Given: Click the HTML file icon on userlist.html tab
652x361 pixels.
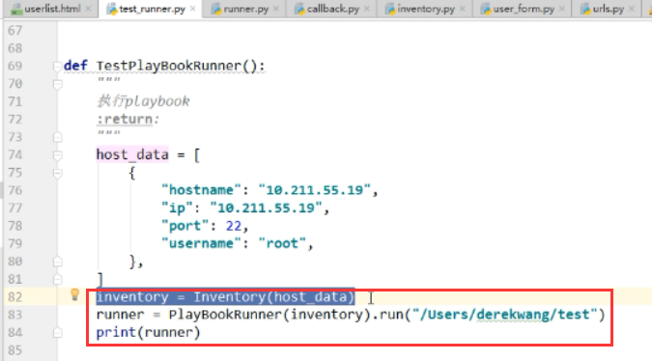Looking at the screenshot, I should pyautogui.click(x=16, y=9).
